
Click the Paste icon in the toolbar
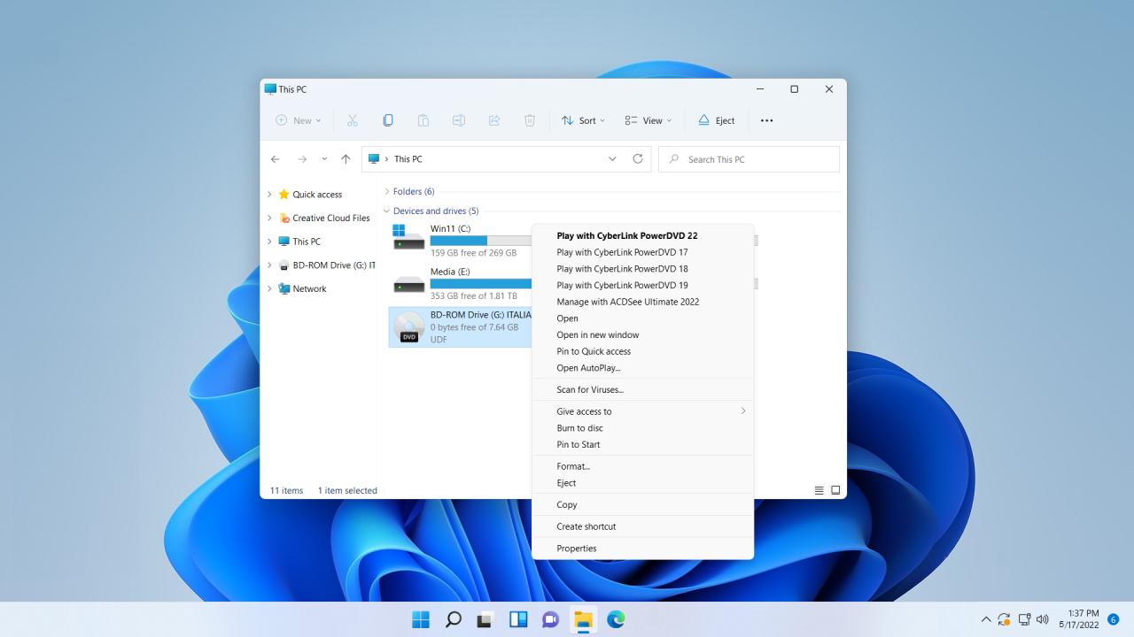pos(423,119)
